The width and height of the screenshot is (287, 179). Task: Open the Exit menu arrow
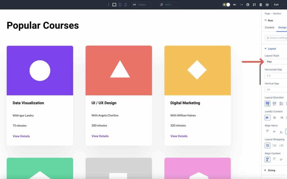coord(283,5)
